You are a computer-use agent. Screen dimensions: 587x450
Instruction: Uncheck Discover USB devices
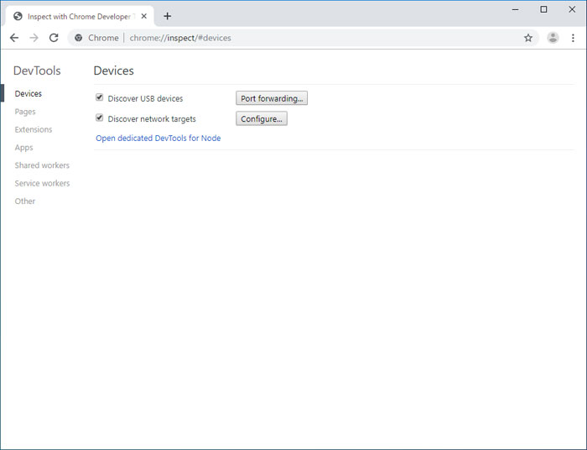point(99,97)
